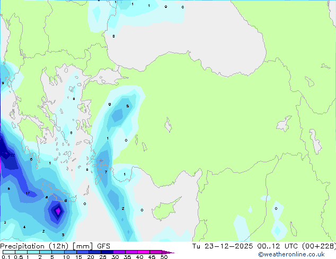Choose the 40–45 mm magenta legend box
The image size is (336, 259).
coord(144,252)
